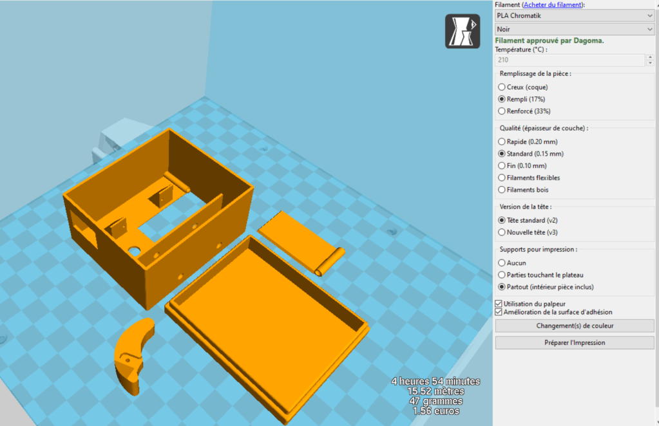Choose Fin (0.10 mm) quality
Viewport: 659px width, 426px height.
pyautogui.click(x=502, y=166)
